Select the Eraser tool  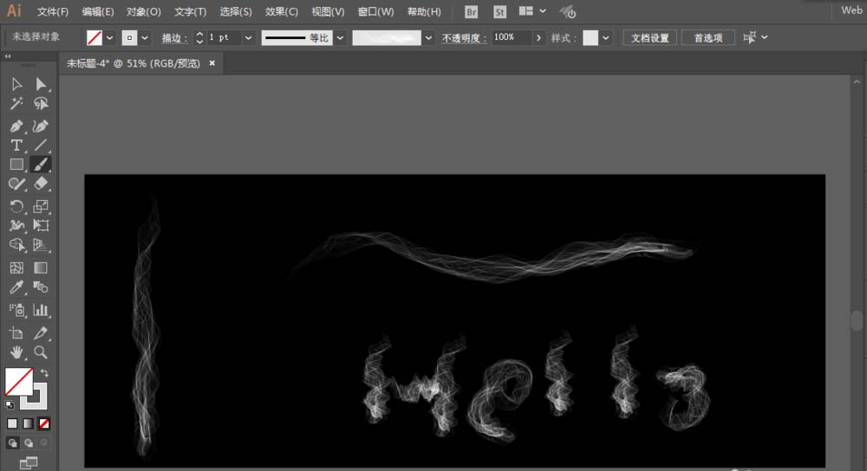(x=41, y=184)
